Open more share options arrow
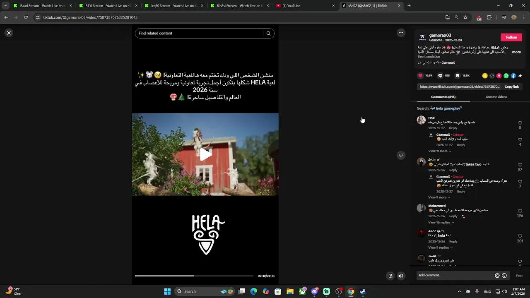530x298 pixels. [x=520, y=76]
